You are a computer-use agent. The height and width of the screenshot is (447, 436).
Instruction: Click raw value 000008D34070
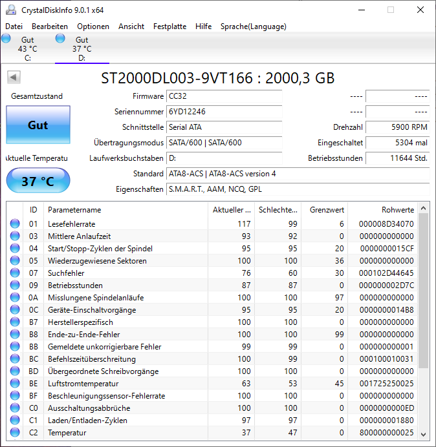(386, 224)
